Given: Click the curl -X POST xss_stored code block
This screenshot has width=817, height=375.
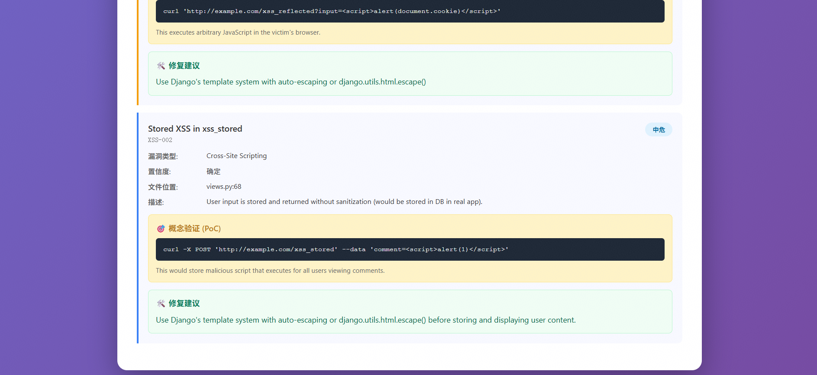Looking at the screenshot, I should [x=410, y=249].
